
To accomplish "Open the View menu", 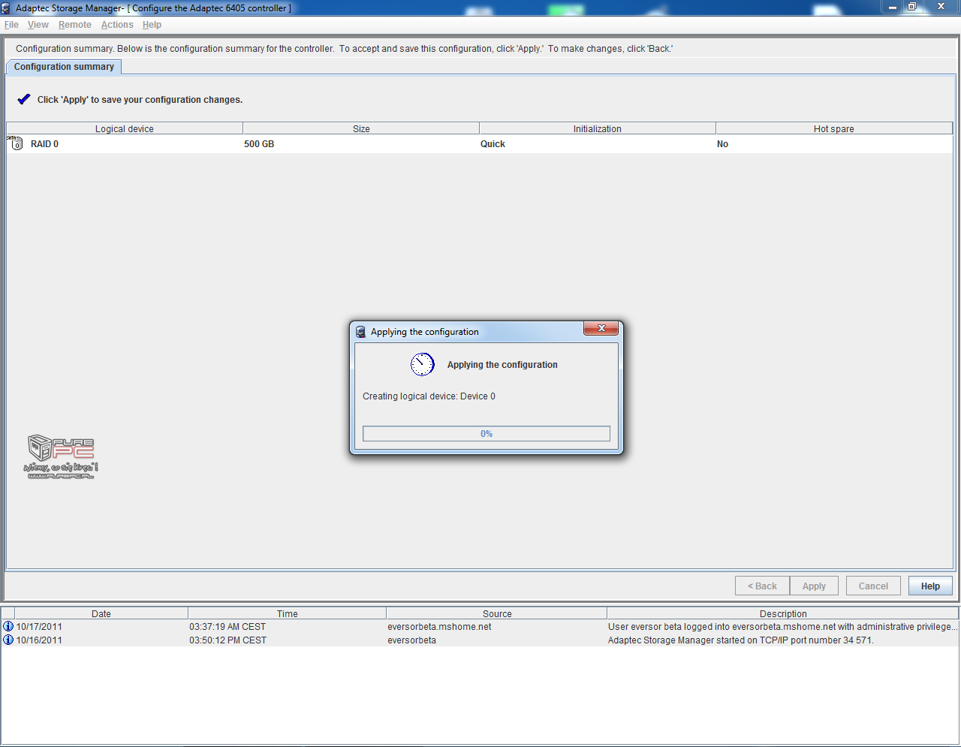I will 38,25.
